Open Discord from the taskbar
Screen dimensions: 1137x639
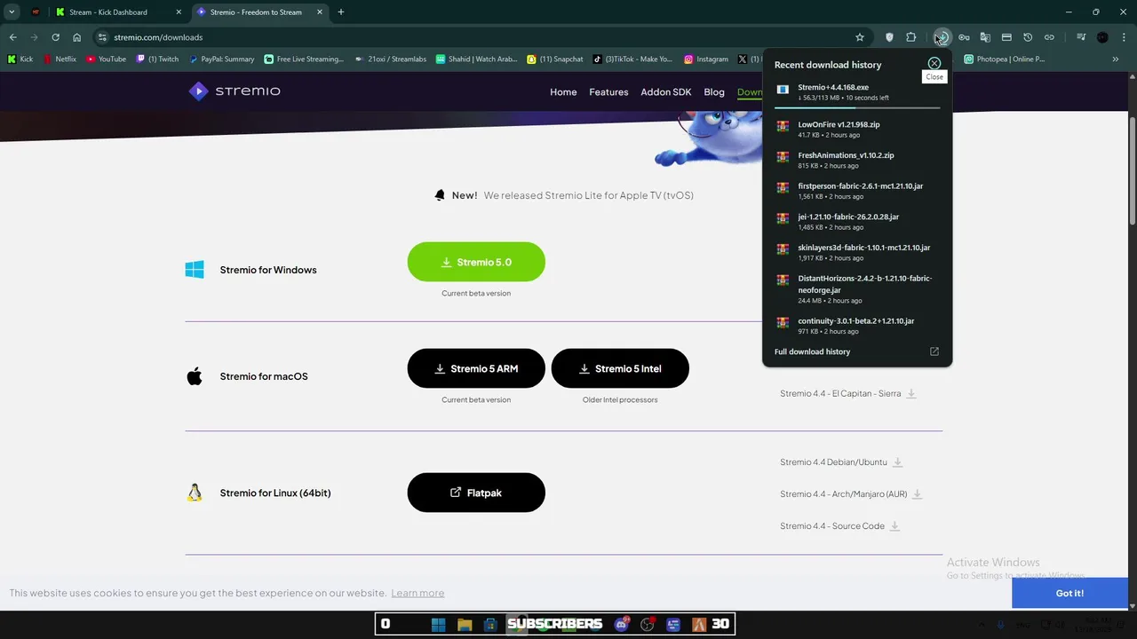pyautogui.click(x=622, y=625)
